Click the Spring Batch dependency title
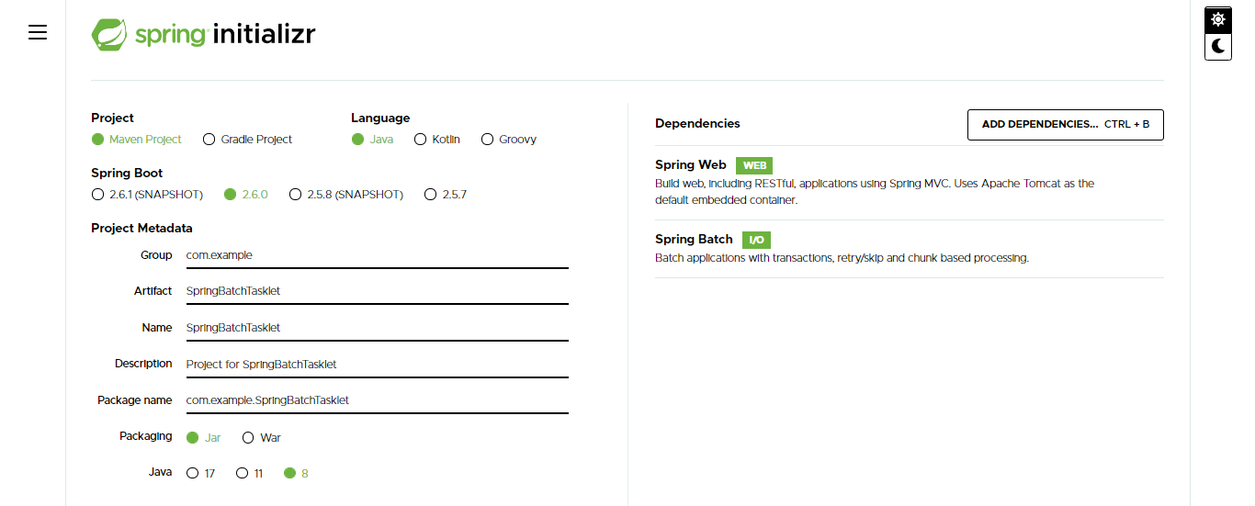Image resolution: width=1255 pixels, height=506 pixels. click(x=694, y=240)
